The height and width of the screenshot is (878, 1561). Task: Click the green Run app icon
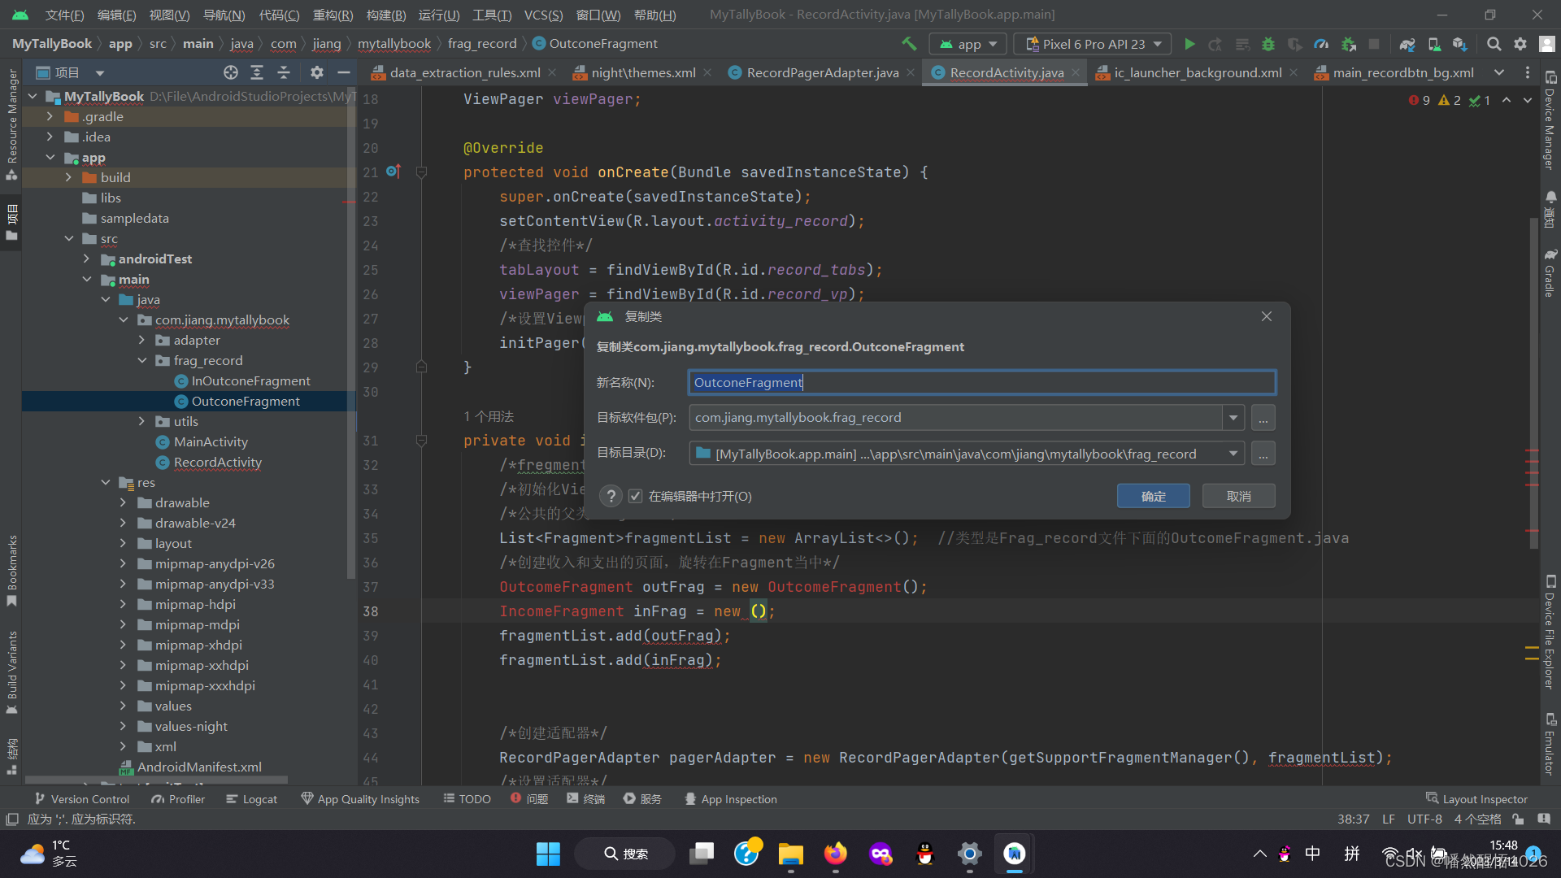[1189, 44]
